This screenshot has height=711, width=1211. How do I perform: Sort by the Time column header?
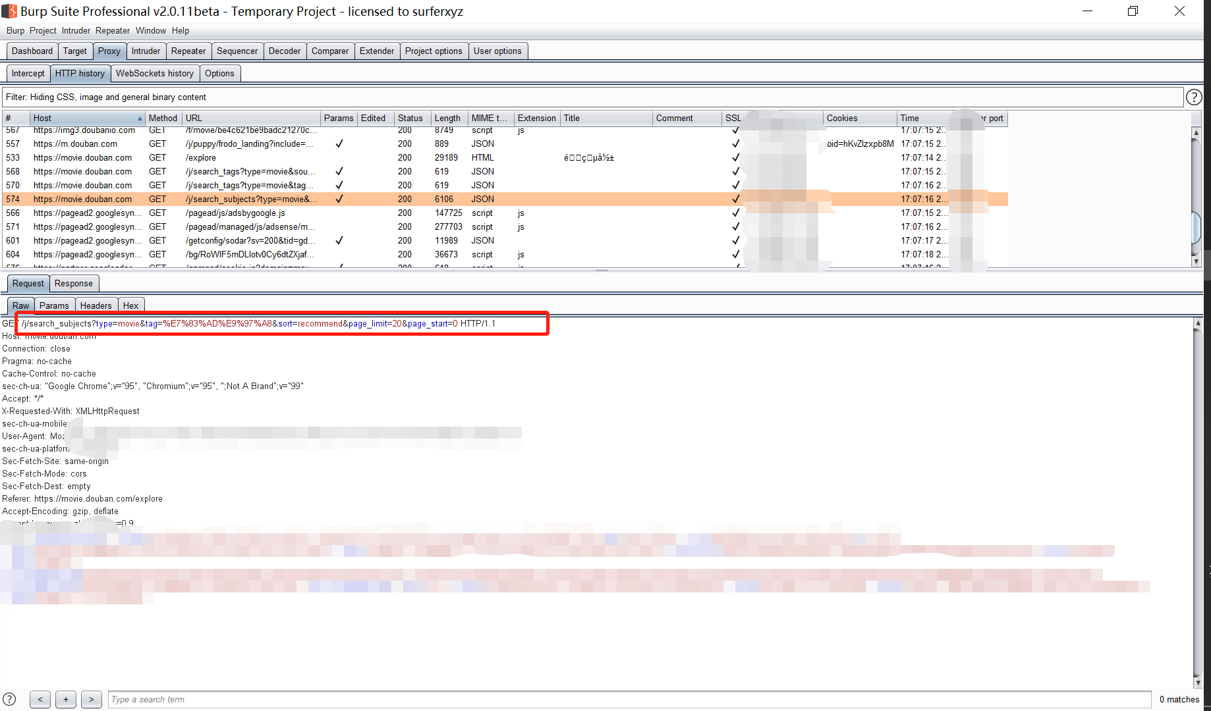tap(924, 118)
